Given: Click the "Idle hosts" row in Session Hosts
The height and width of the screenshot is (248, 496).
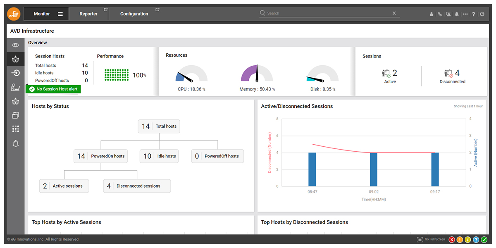Looking at the screenshot, I should (x=62, y=73).
